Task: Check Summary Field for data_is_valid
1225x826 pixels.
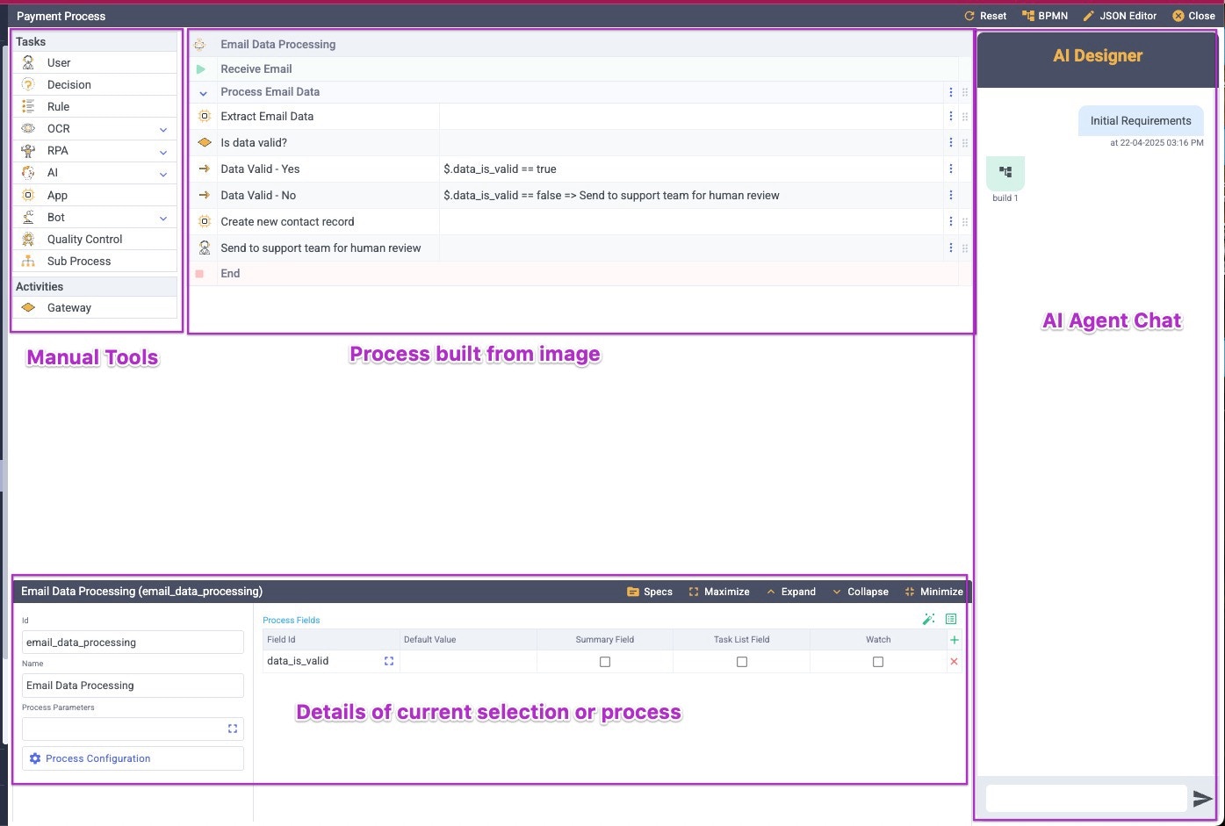Action: (605, 661)
